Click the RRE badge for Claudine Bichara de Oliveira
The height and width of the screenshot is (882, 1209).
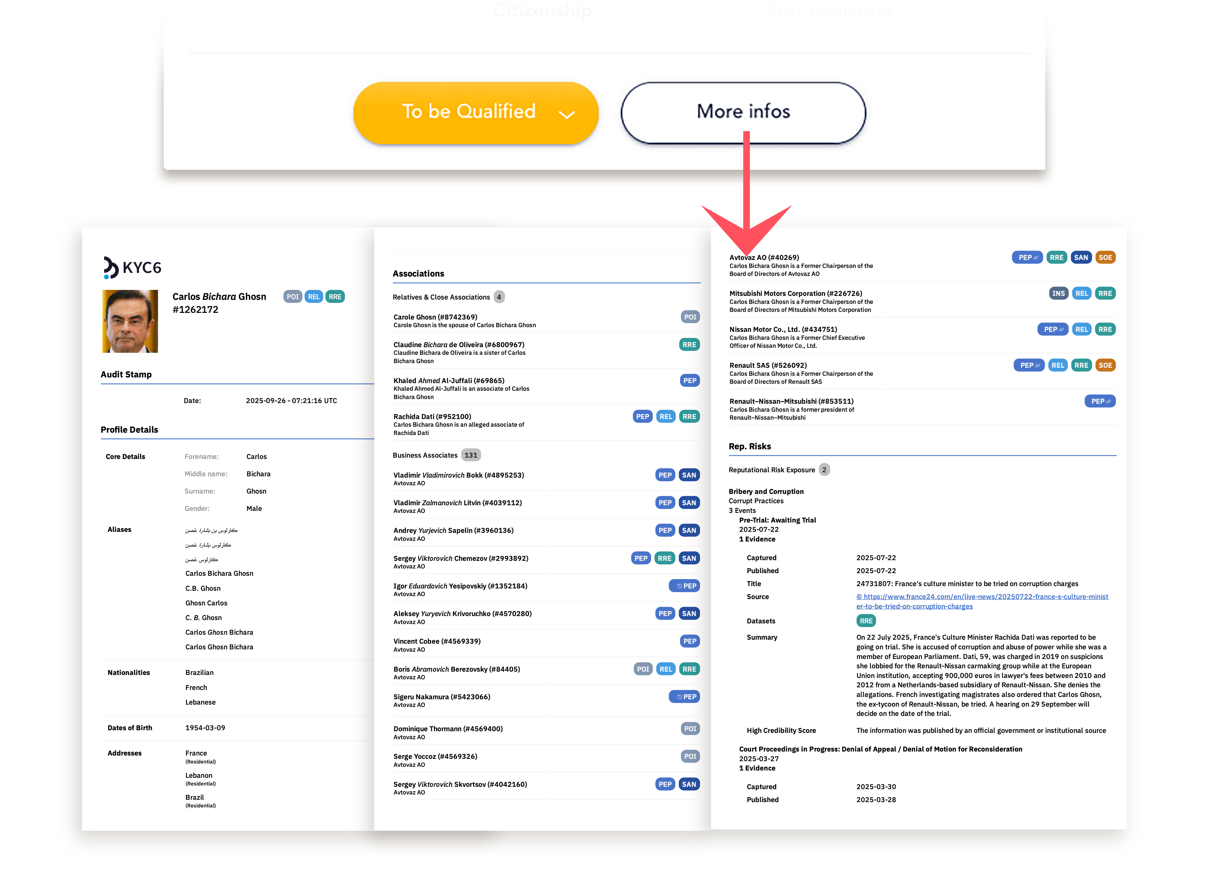point(689,344)
